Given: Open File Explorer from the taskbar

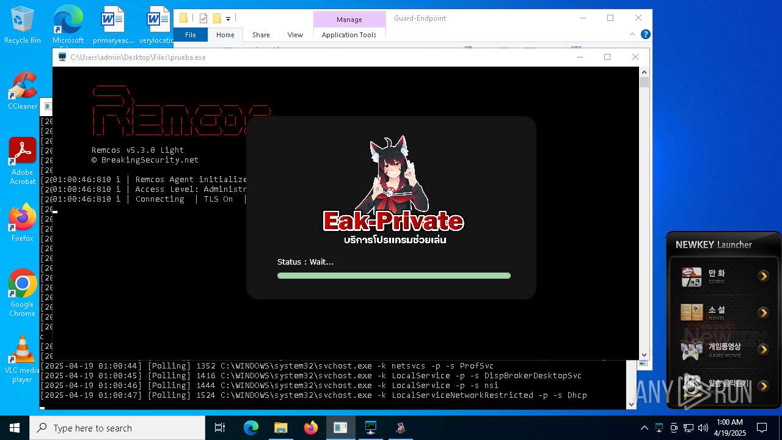Looking at the screenshot, I should [280, 428].
